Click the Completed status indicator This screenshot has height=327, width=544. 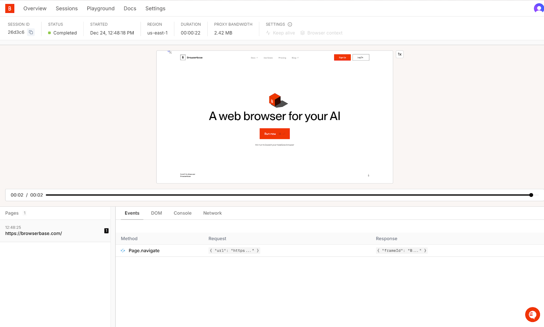(x=63, y=33)
